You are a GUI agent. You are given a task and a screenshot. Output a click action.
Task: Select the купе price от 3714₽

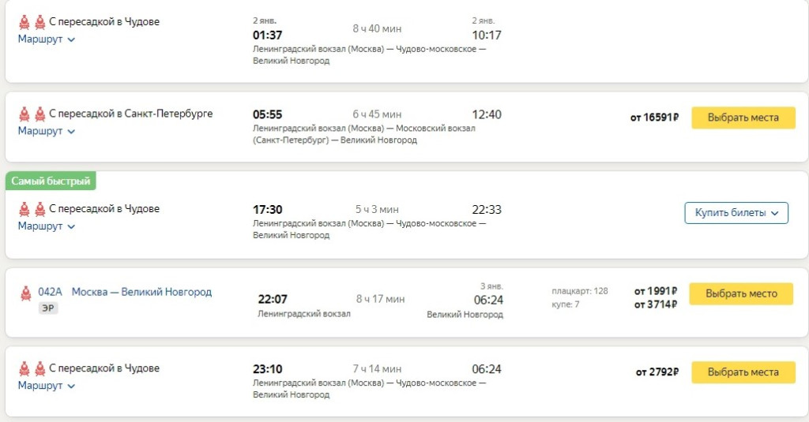coord(655,304)
